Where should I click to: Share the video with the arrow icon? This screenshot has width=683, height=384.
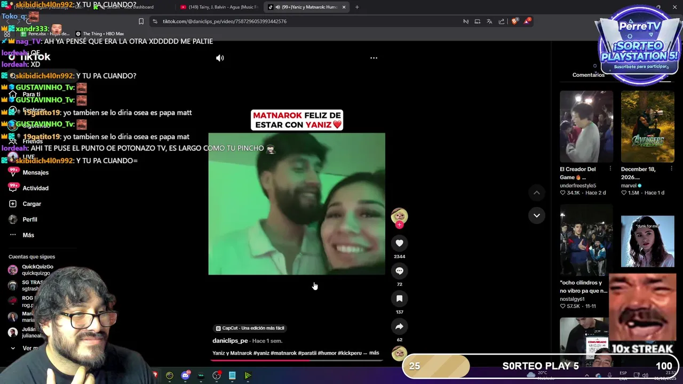click(x=399, y=326)
